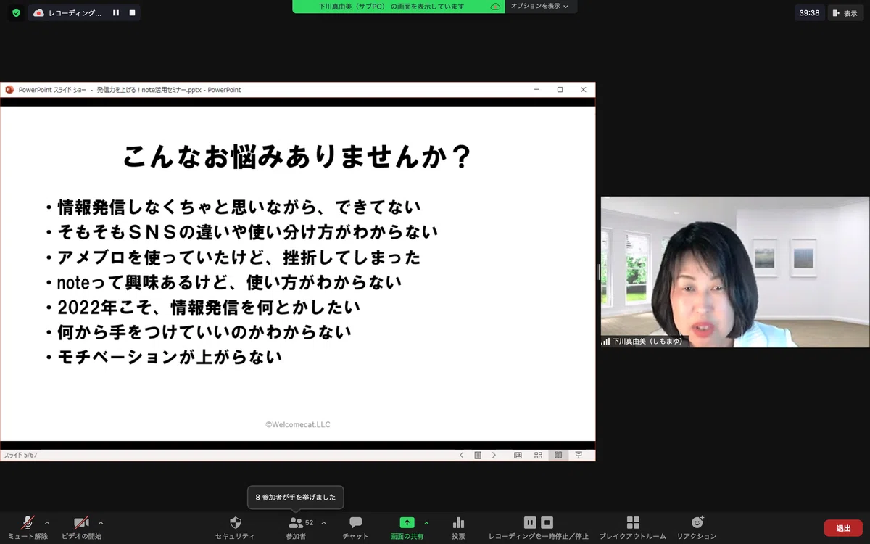Minimize the PowerPoint slide show window

536,90
